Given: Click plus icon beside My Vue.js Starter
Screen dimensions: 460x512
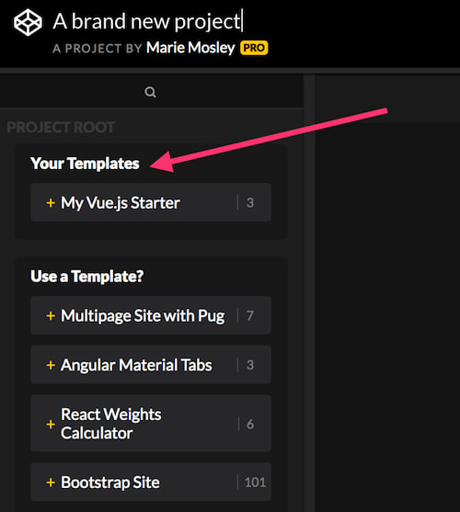Looking at the screenshot, I should [x=51, y=203].
